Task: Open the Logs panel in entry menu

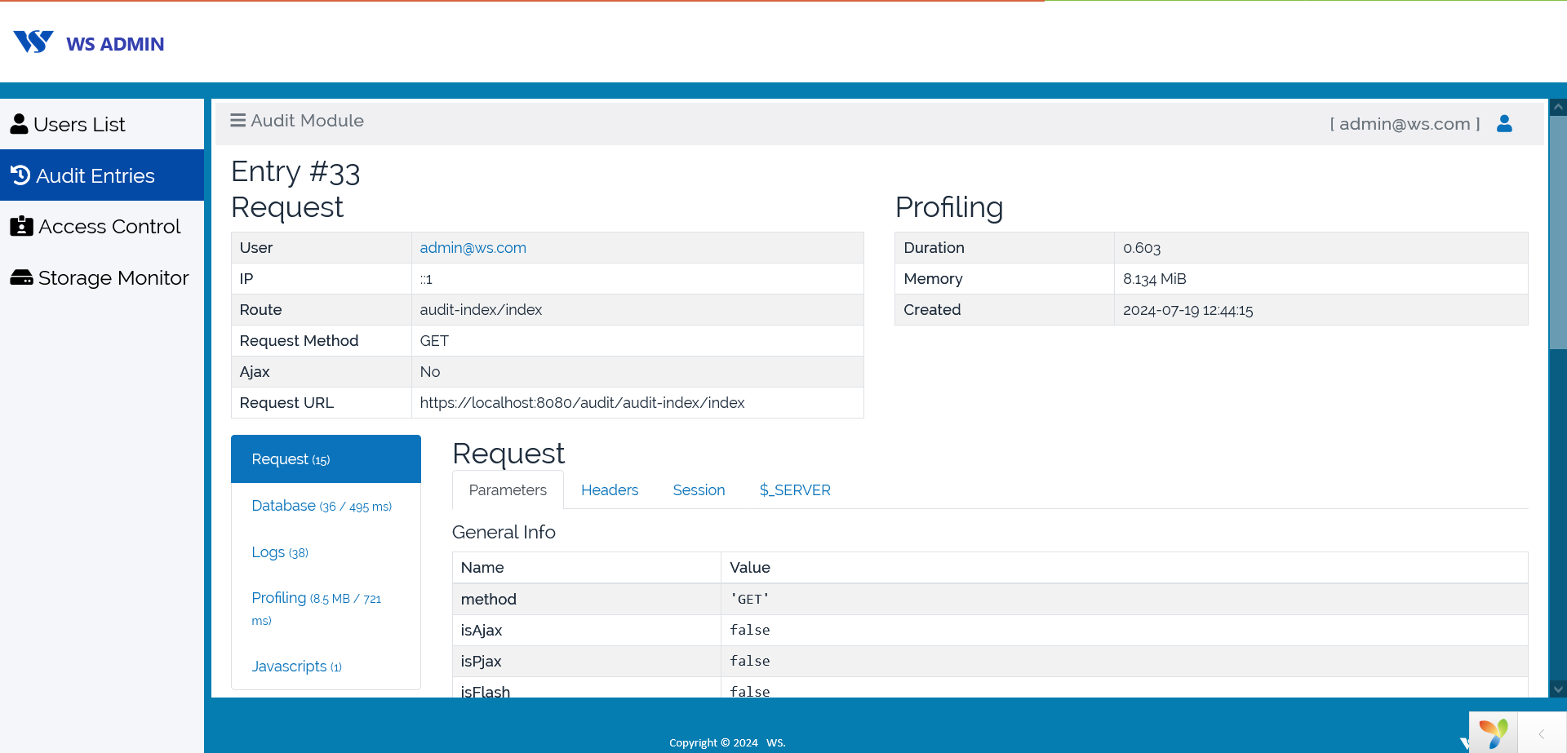Action: pos(280,552)
